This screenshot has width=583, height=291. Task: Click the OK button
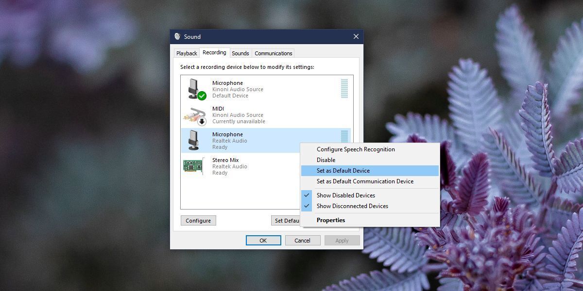263,240
